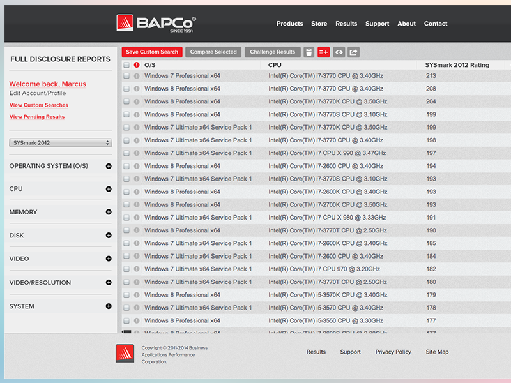This screenshot has width=511, height=383.
Task: Expand the Operating System (O/S) filter
Action: point(109,166)
